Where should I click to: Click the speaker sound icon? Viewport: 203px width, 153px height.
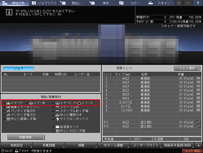point(188,3)
